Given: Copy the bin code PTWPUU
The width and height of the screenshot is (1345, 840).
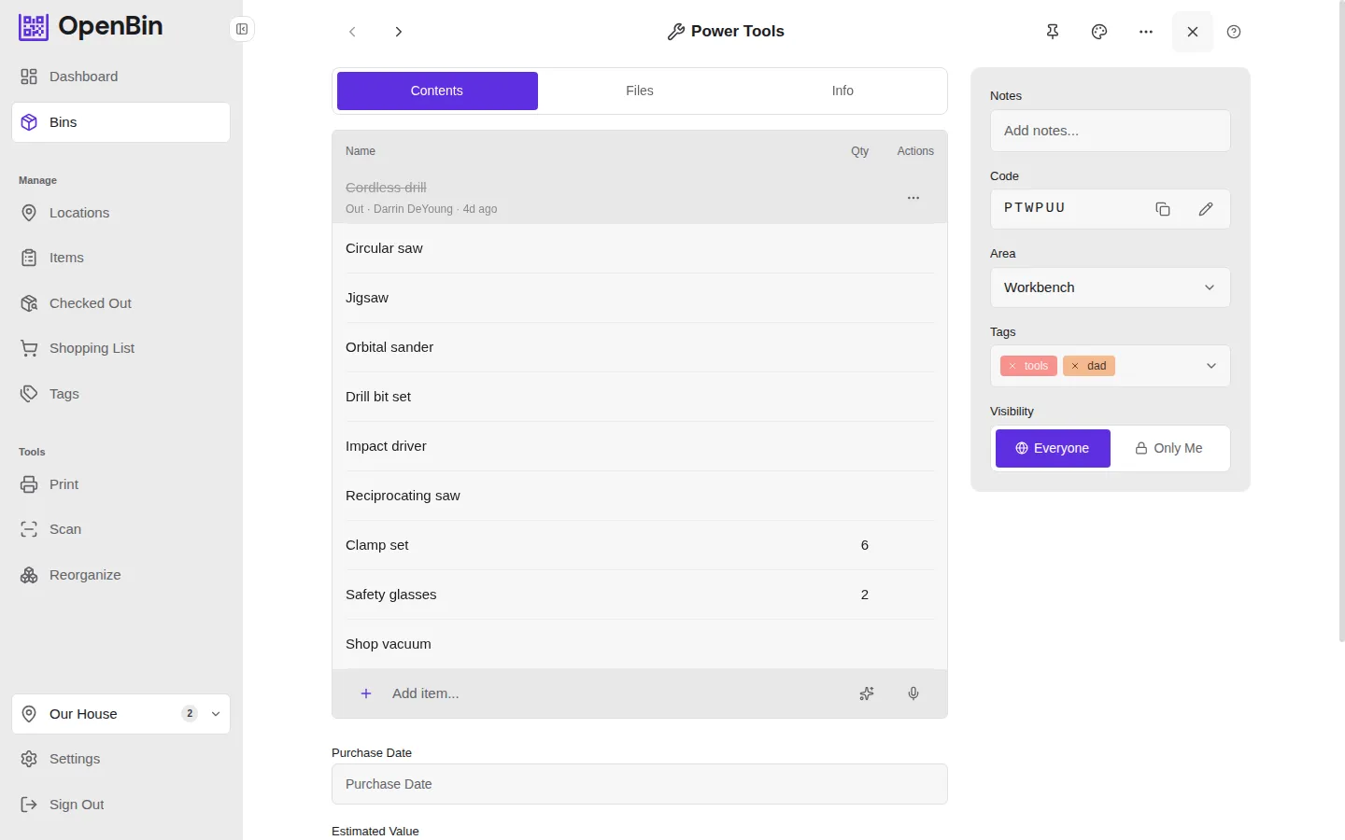Looking at the screenshot, I should 1163,209.
